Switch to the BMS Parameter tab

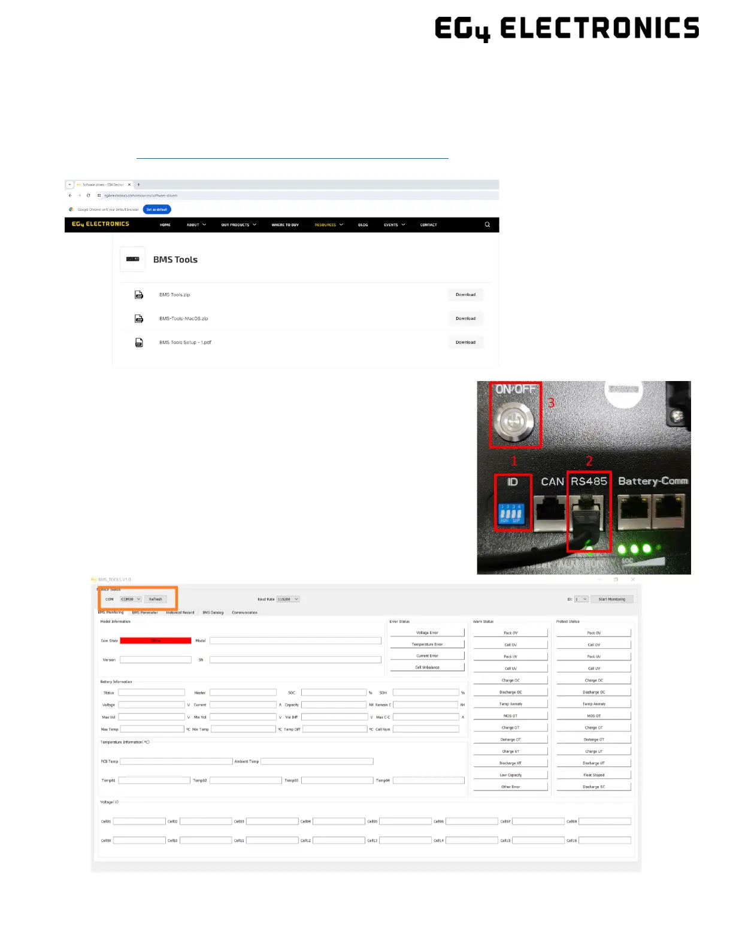click(x=145, y=612)
